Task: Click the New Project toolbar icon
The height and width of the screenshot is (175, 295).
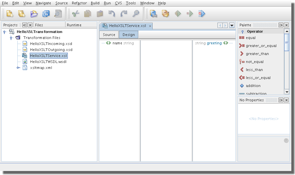Action: tap(22, 14)
